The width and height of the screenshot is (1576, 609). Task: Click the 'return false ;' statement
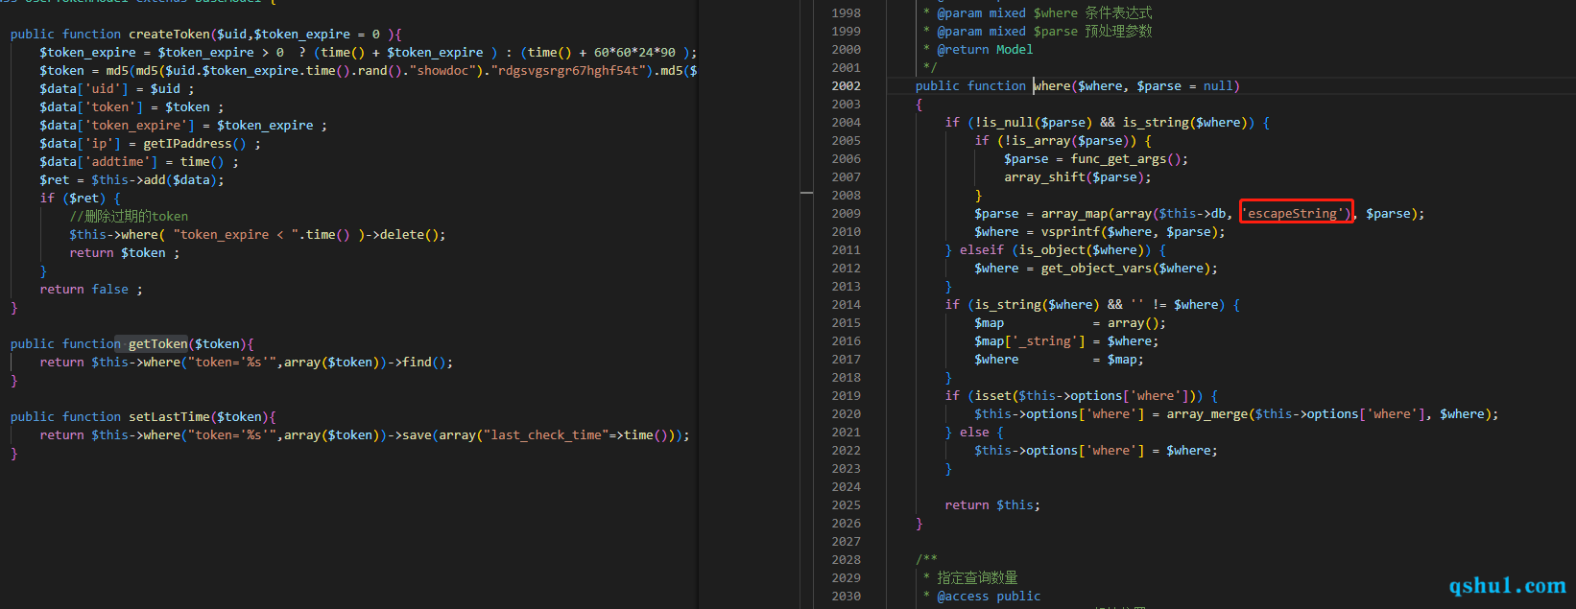coord(91,289)
